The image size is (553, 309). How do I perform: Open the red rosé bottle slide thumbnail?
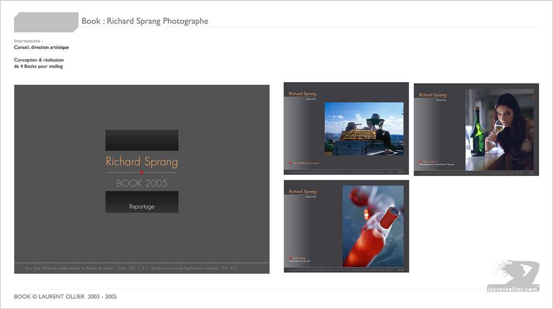[346, 226]
